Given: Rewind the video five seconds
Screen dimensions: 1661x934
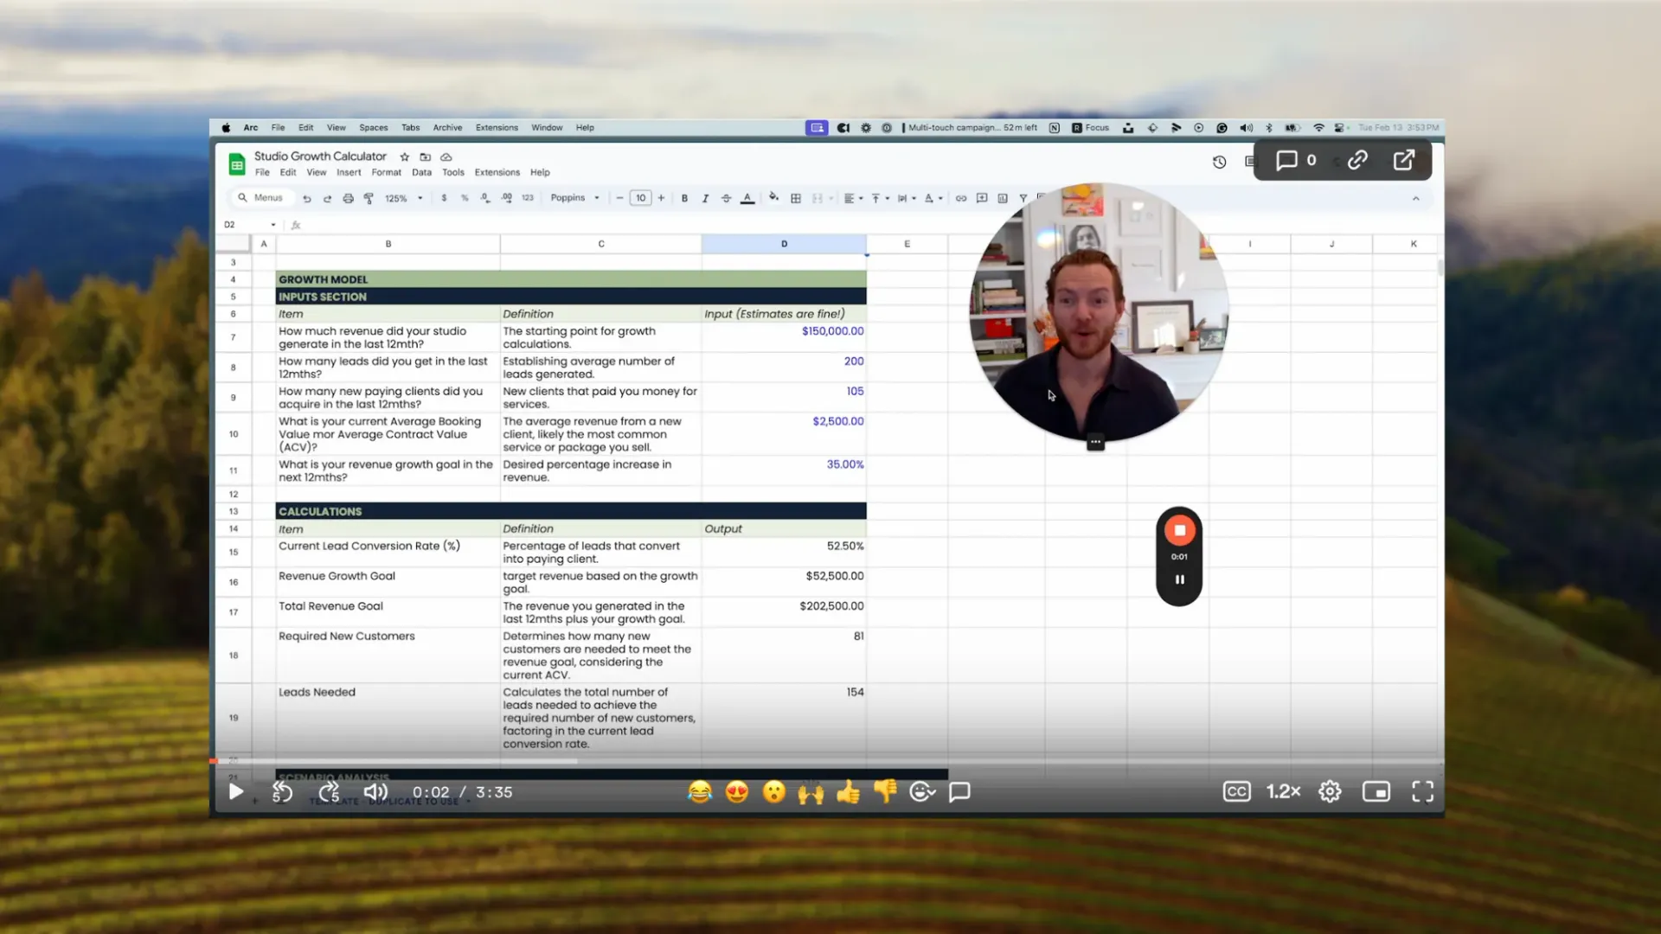Looking at the screenshot, I should coord(282,791).
